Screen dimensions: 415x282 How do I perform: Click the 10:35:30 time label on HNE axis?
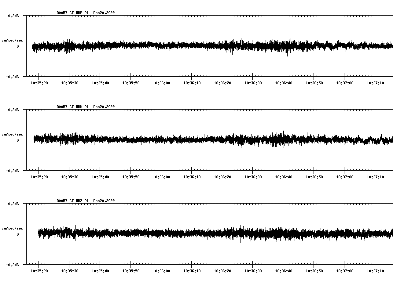pyautogui.click(x=70, y=83)
